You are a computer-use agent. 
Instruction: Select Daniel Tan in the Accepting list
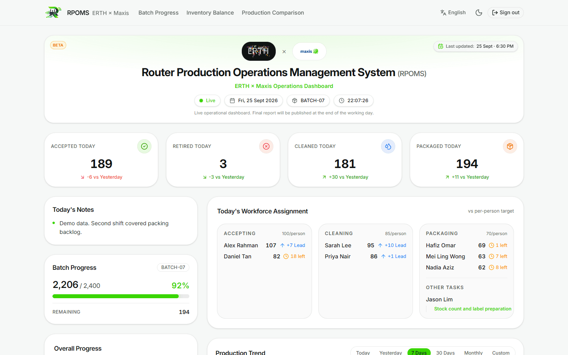coord(237,256)
